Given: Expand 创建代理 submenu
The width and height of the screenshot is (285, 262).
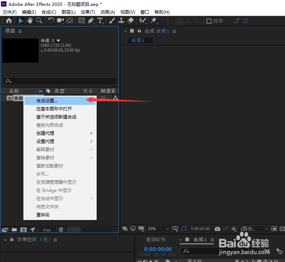Looking at the screenshot, I should pyautogui.click(x=60, y=133).
